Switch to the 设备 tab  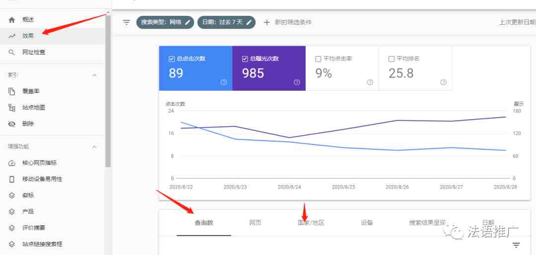(367, 223)
